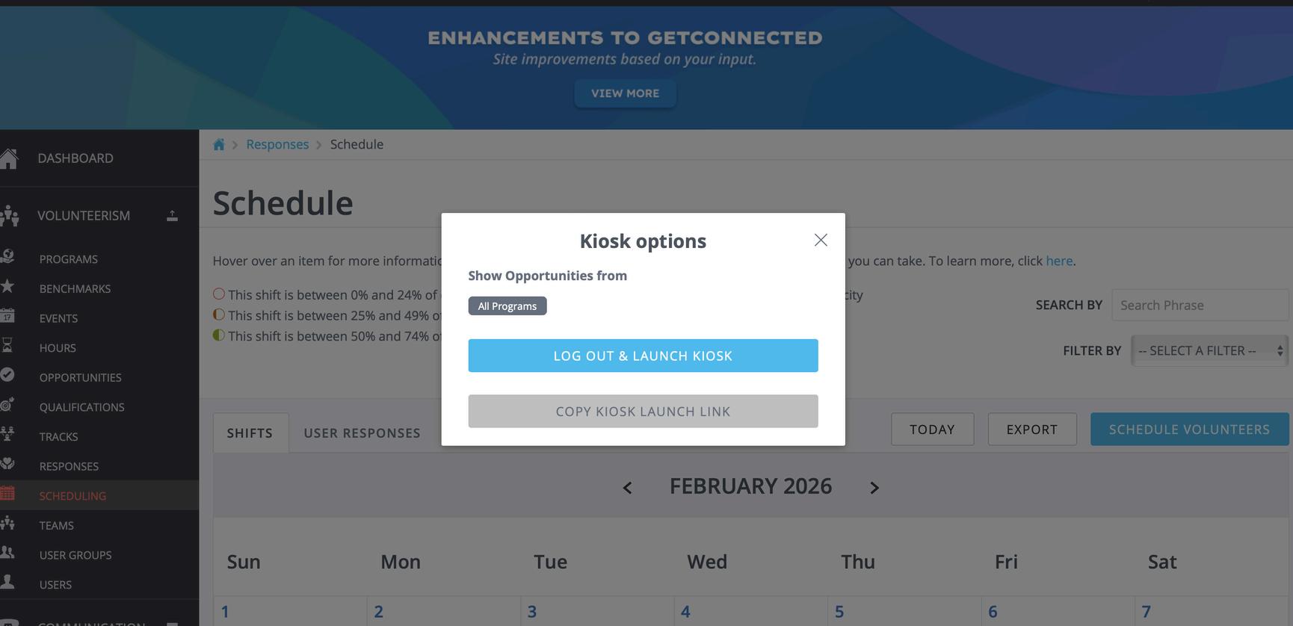The height and width of the screenshot is (626, 1293).
Task: Open Hours via its hourglass icon
Action: click(7, 346)
